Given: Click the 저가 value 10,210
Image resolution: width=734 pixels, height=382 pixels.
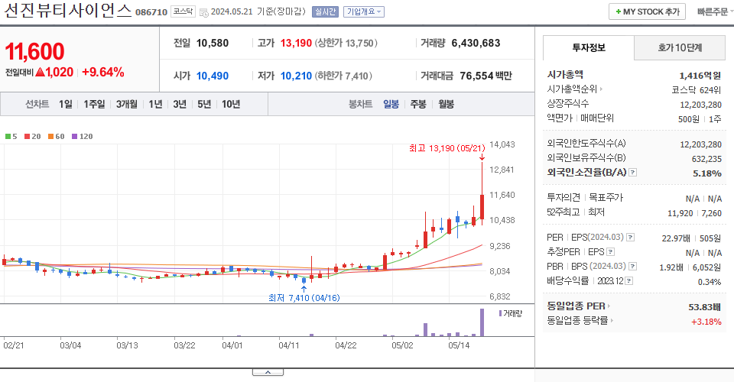Looking at the screenshot, I should coord(296,76).
